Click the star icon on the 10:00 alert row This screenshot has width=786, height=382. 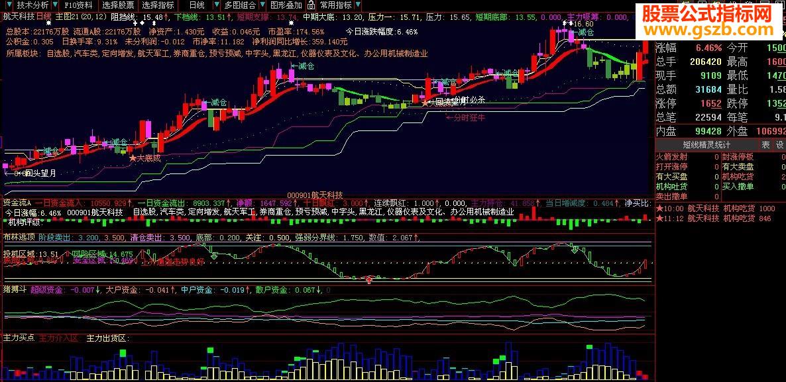click(659, 209)
